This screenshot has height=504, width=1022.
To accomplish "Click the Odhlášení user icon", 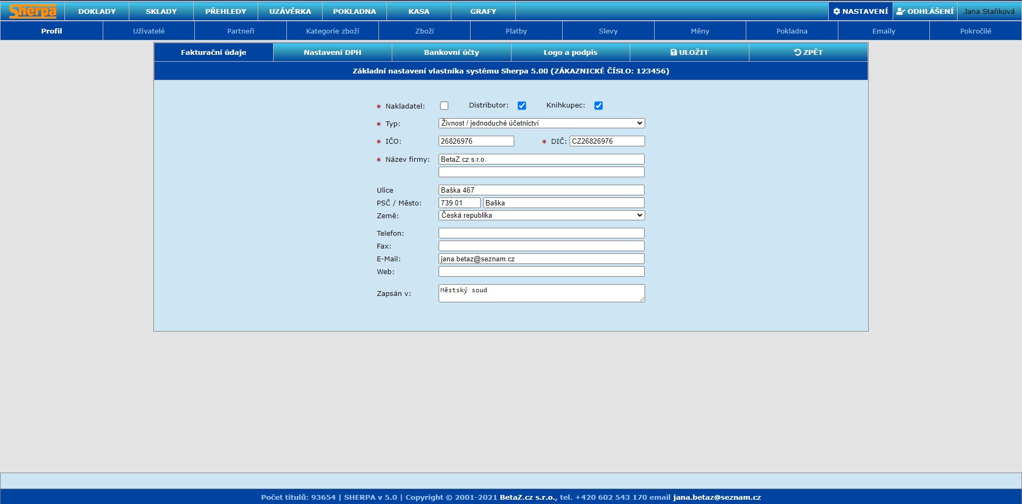I will pos(901,11).
